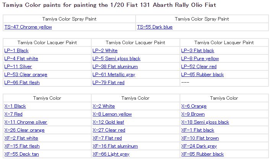
Task: Click the TS-55 Dark blue link
Action: 155,27
